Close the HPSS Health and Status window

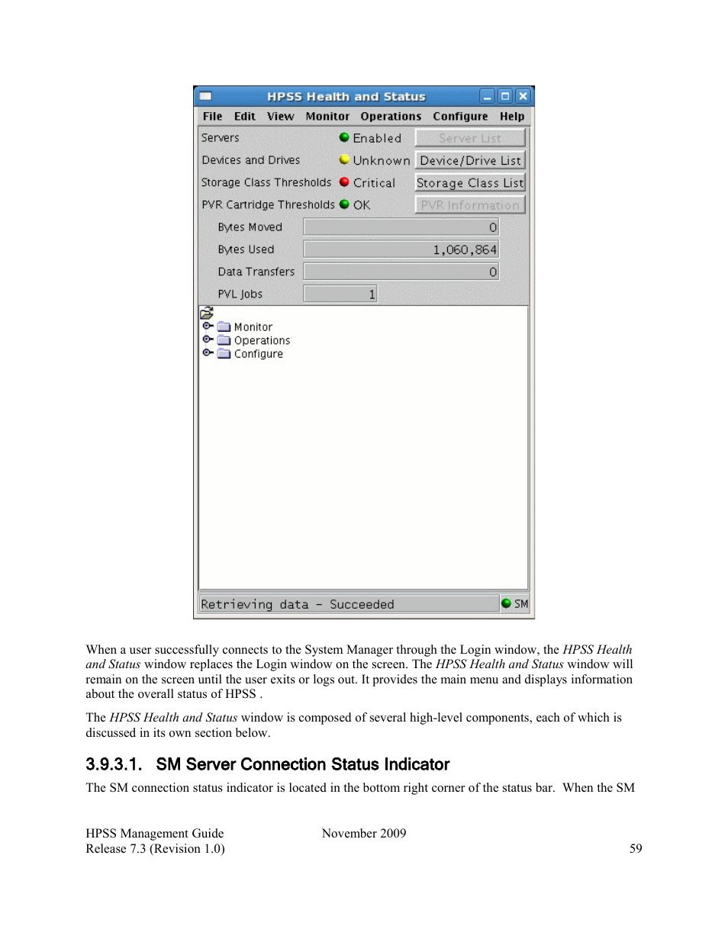click(x=523, y=96)
